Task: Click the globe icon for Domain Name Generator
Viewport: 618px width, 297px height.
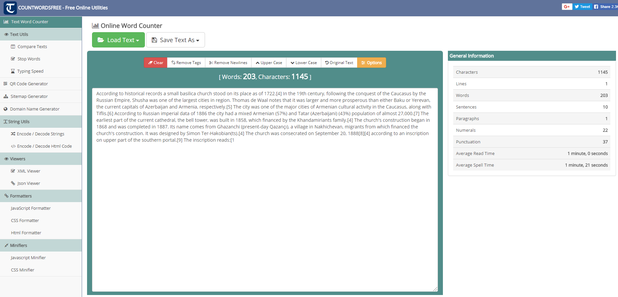Action: pos(5,109)
